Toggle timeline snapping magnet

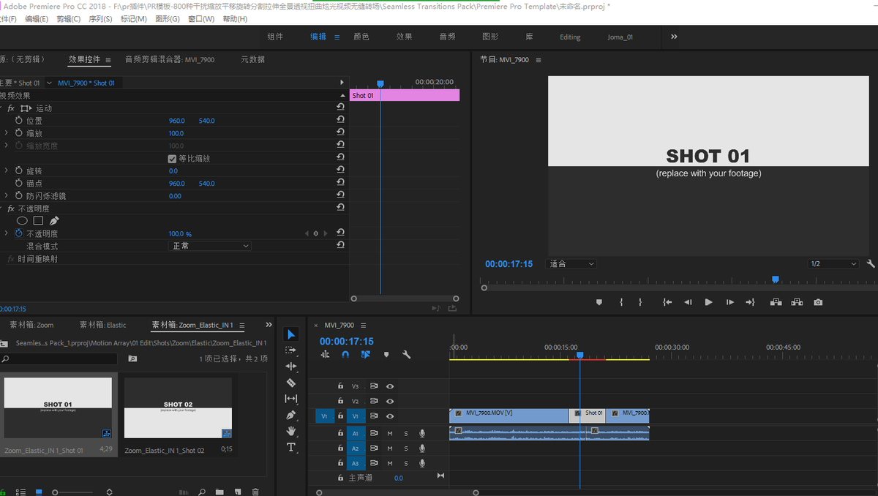pyautogui.click(x=345, y=355)
